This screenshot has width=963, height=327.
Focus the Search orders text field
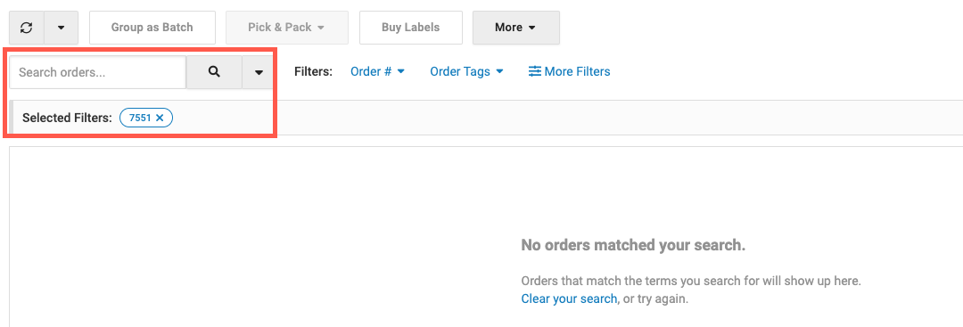[x=98, y=72]
